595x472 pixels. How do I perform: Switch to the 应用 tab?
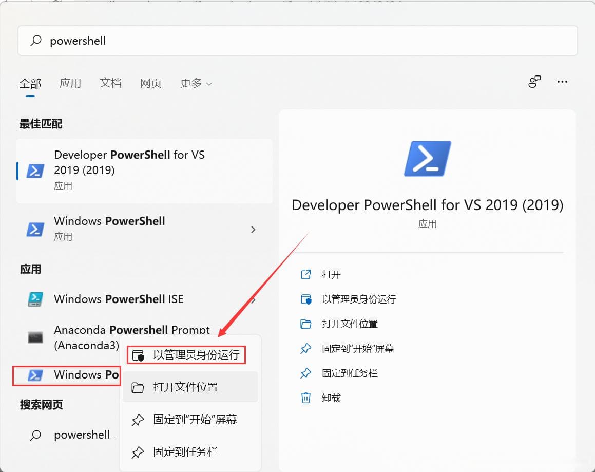70,83
